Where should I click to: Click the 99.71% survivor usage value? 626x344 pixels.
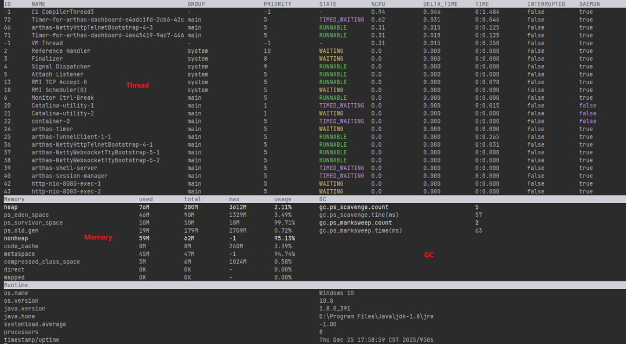(x=285, y=223)
